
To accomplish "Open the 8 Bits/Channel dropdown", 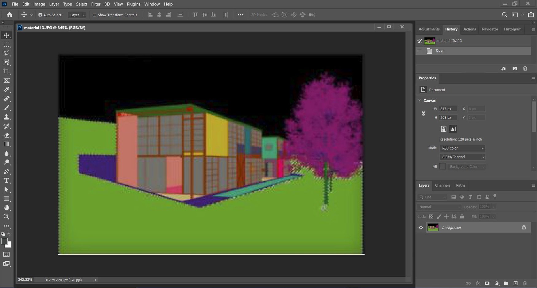I will click(462, 157).
